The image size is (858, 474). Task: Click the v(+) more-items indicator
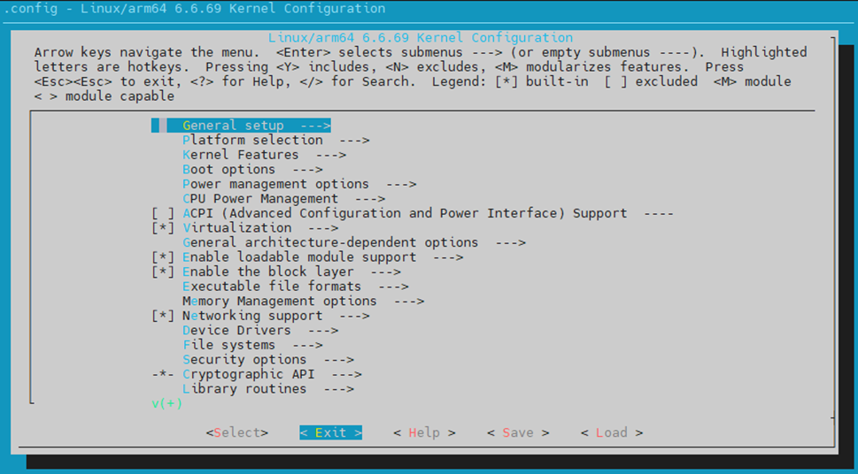[x=166, y=404]
